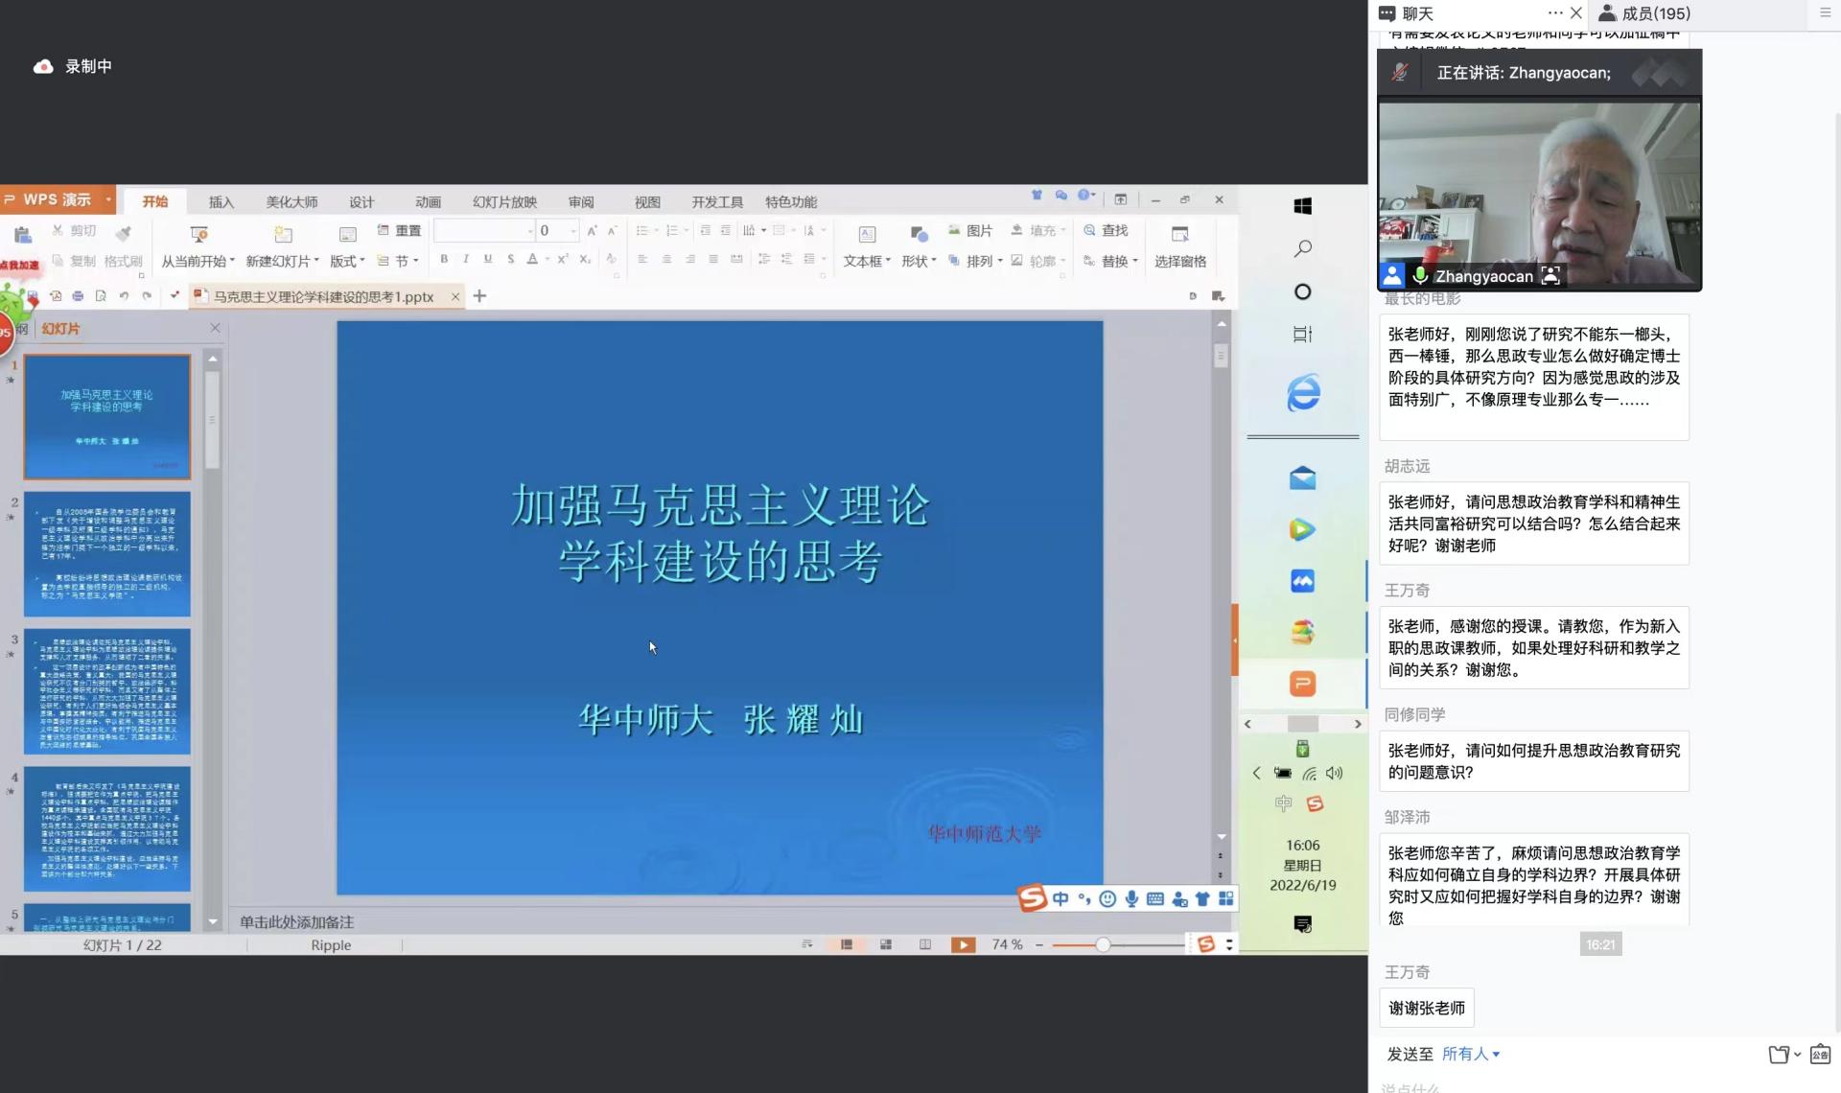Image resolution: width=1841 pixels, height=1093 pixels.
Task: Click the Shapes (形状) icon
Action: click(919, 235)
